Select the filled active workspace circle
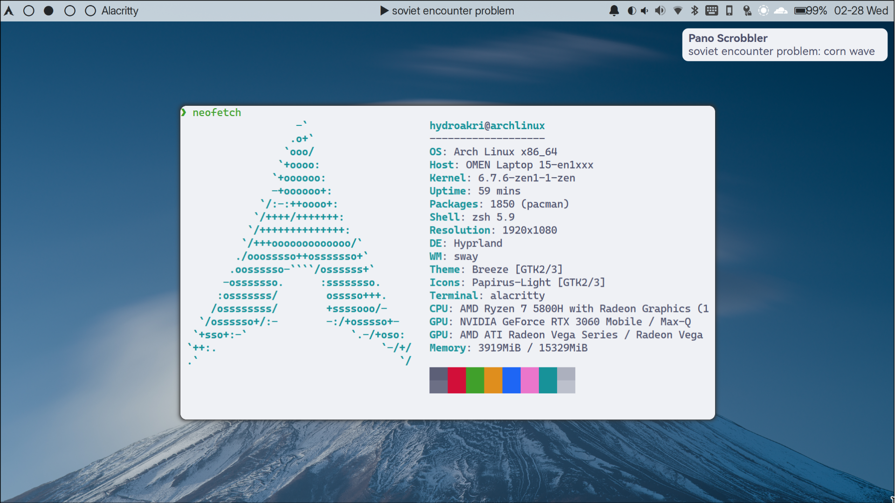Viewport: 895px width, 503px height. [48, 11]
